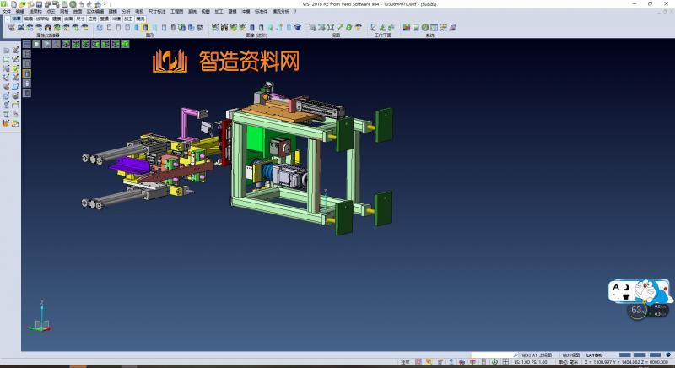Expand the dropdown arrow left of 标准 tab

pyautogui.click(x=6, y=18)
